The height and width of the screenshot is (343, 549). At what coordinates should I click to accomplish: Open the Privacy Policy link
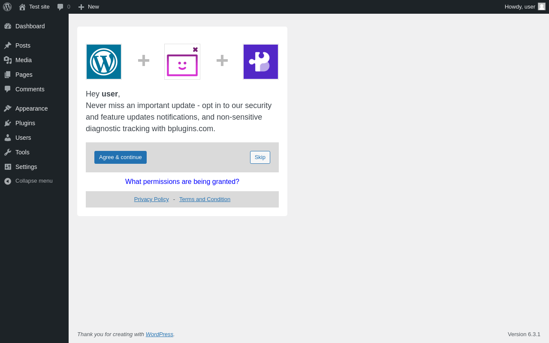pos(151,199)
